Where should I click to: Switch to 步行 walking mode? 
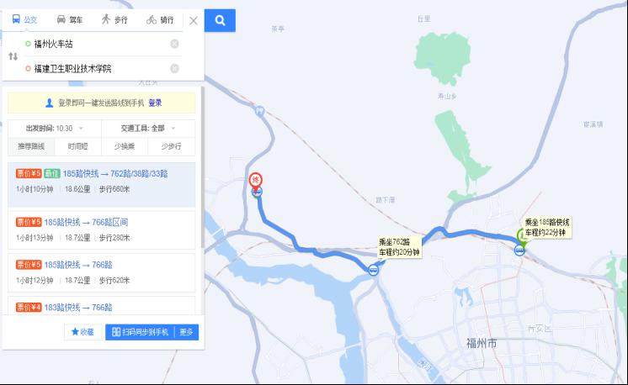pos(114,19)
